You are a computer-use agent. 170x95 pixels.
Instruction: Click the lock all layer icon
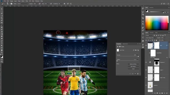coord(156,40)
